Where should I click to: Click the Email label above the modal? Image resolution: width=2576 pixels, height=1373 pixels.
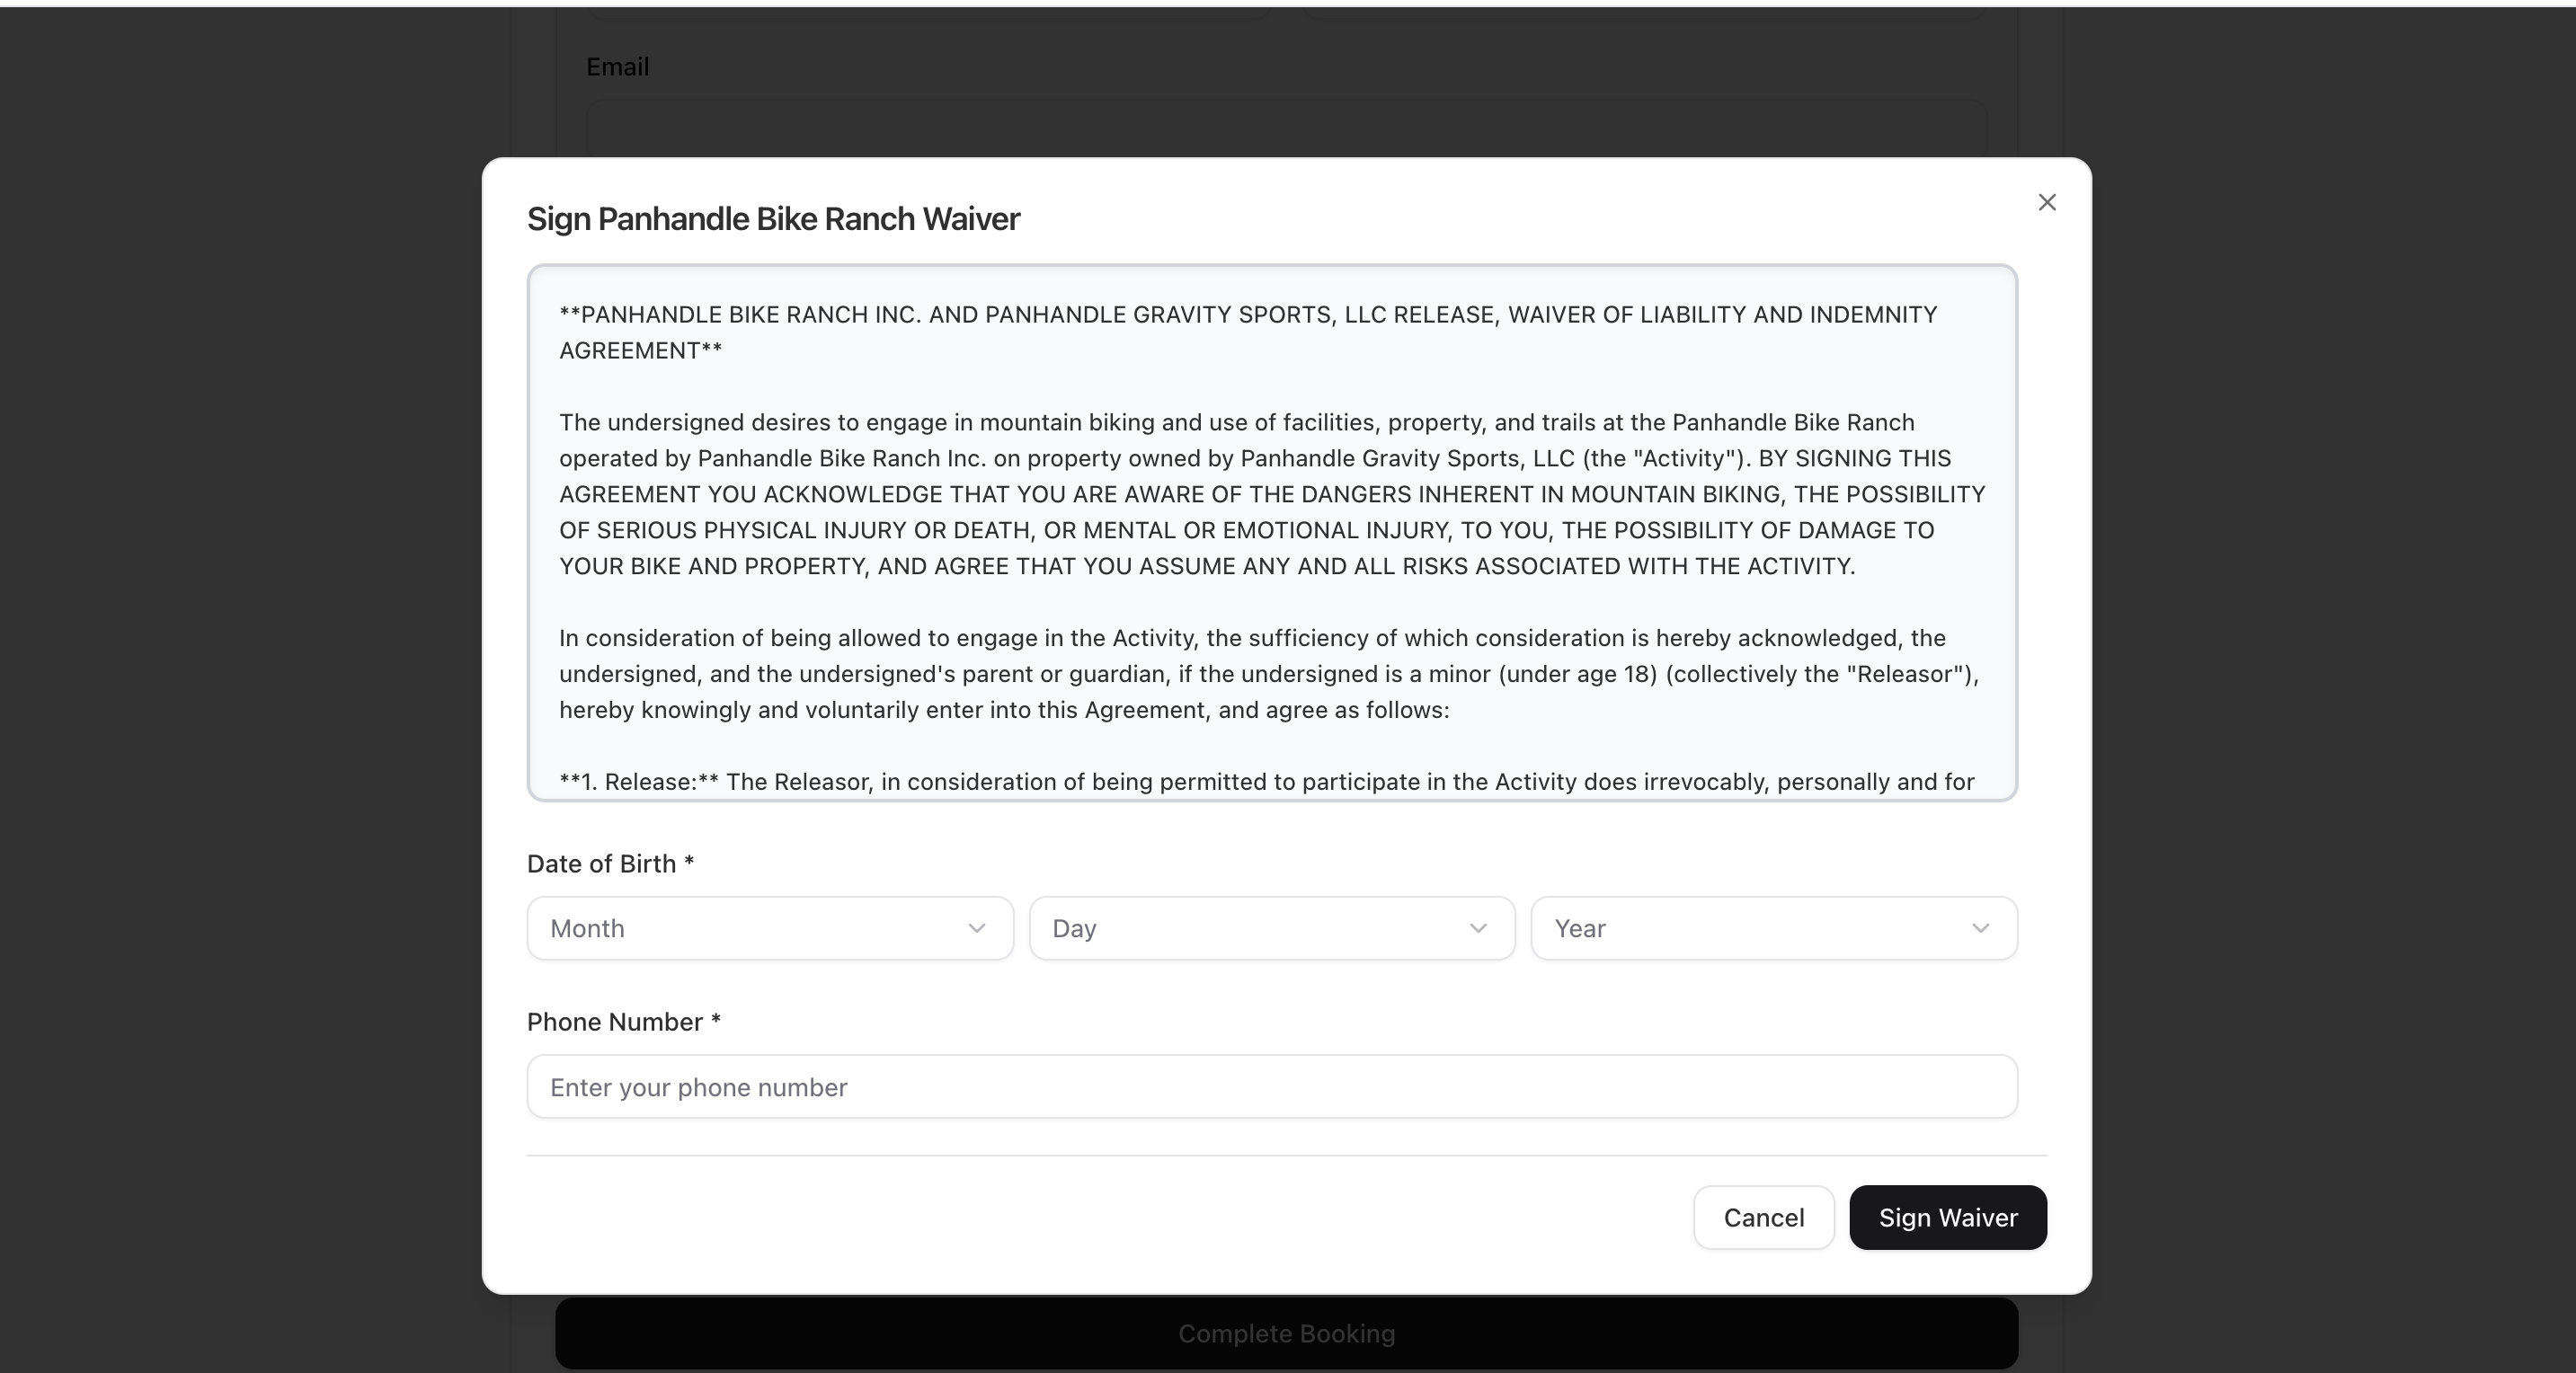point(617,66)
